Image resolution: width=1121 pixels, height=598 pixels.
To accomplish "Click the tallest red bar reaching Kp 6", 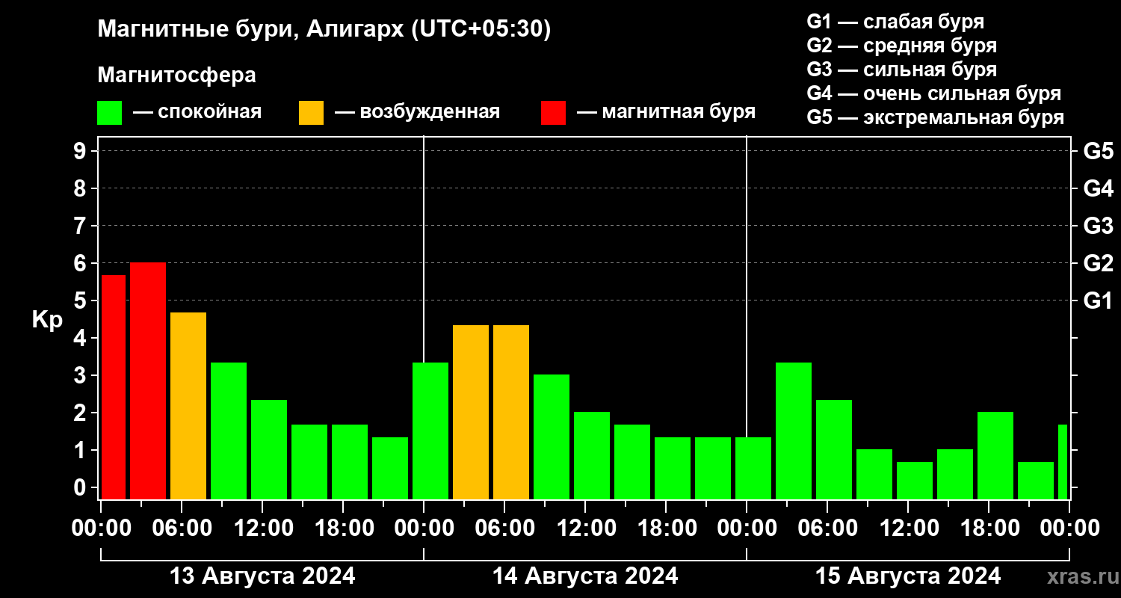I will tap(148, 380).
